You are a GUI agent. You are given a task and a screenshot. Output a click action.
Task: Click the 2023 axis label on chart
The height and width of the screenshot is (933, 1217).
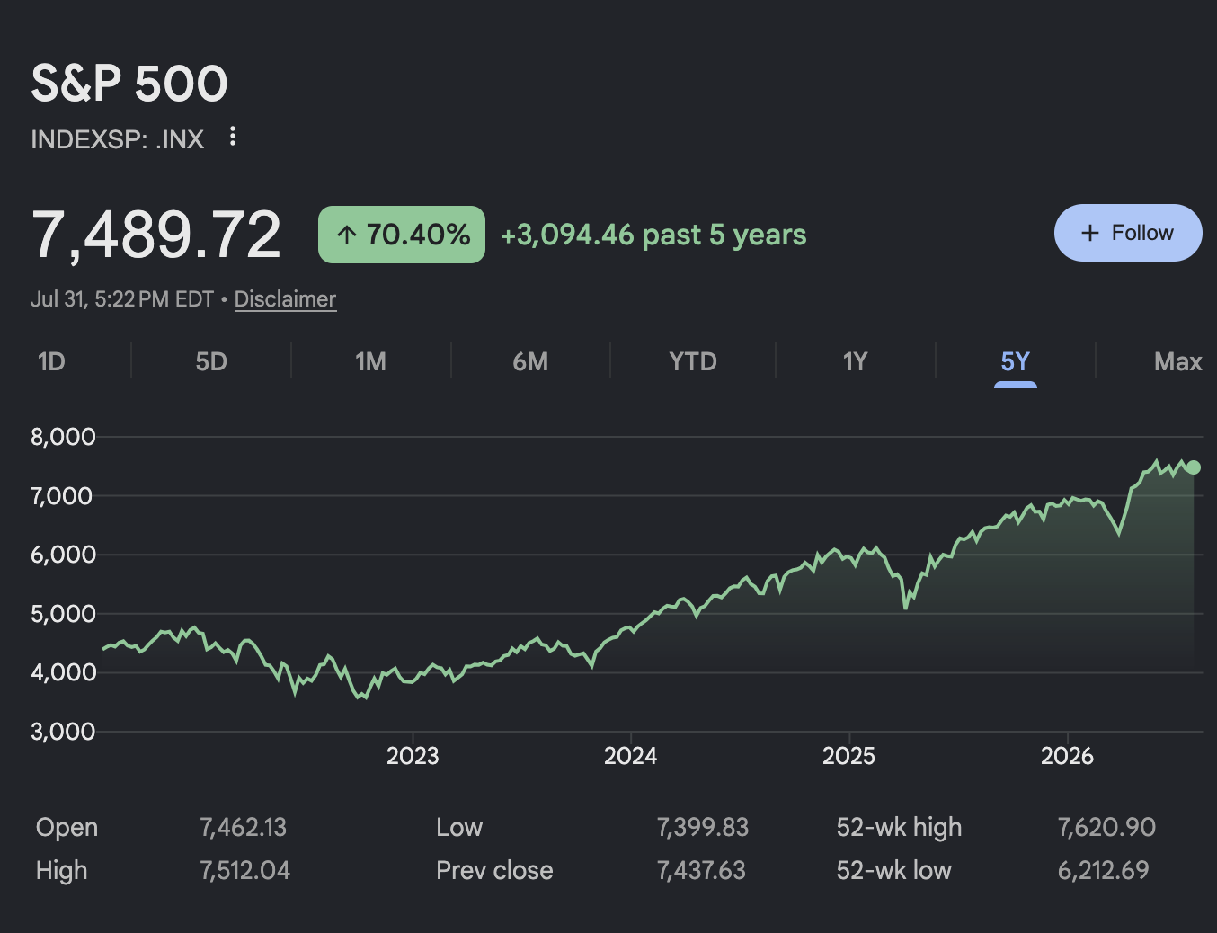click(413, 755)
